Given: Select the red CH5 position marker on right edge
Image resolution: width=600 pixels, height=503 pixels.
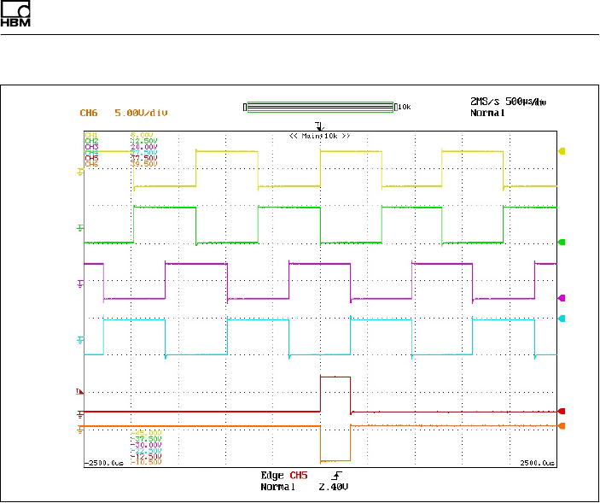Looking at the screenshot, I should coord(562,411).
